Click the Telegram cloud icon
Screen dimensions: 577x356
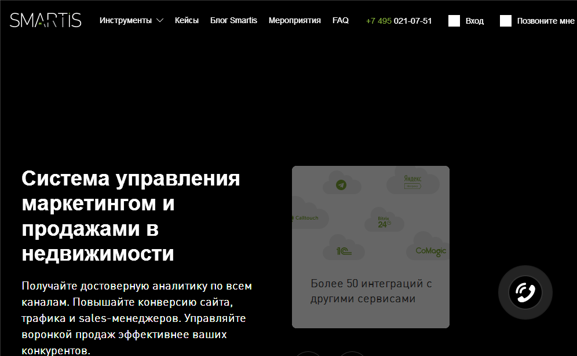tap(341, 185)
